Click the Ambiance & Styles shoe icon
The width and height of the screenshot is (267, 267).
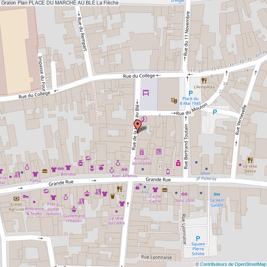tap(26, 196)
